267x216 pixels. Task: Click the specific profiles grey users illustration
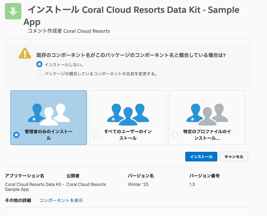pyautogui.click(x=207, y=114)
